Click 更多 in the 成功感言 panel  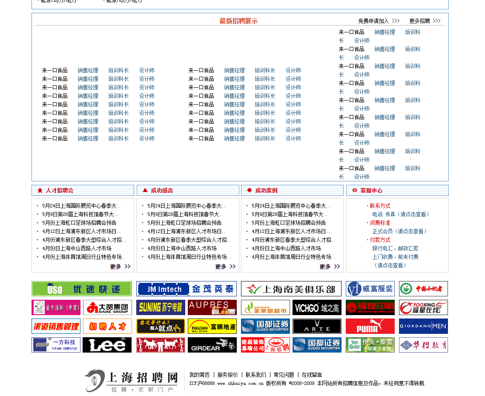(226, 267)
